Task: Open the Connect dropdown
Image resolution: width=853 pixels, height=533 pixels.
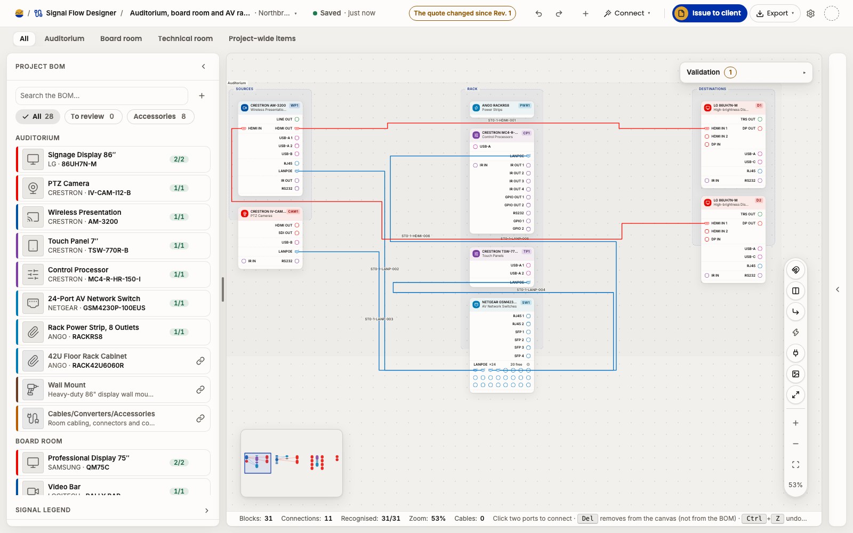Action: coord(627,13)
